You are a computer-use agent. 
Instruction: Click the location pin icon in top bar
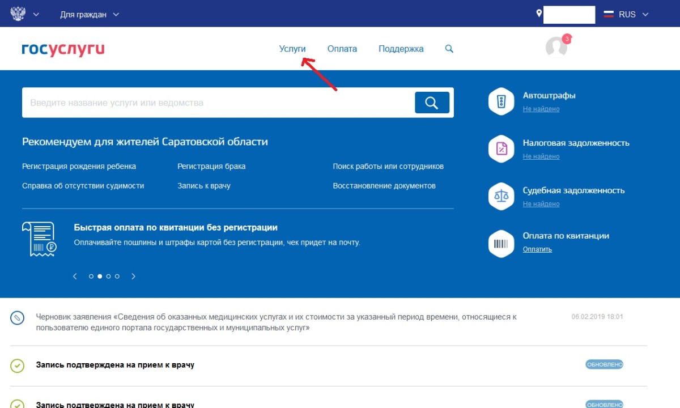coord(539,14)
